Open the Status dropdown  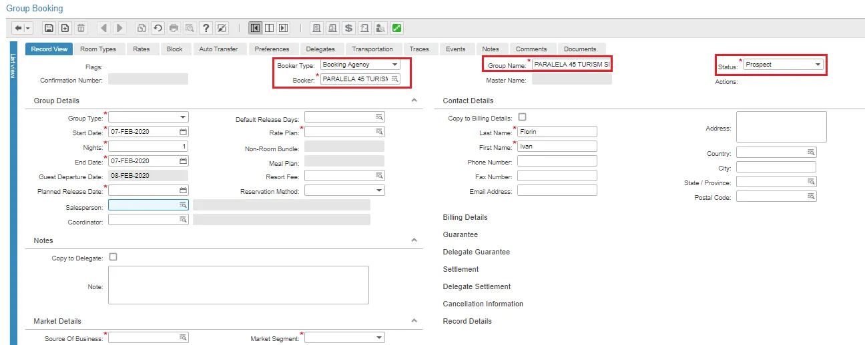click(818, 65)
